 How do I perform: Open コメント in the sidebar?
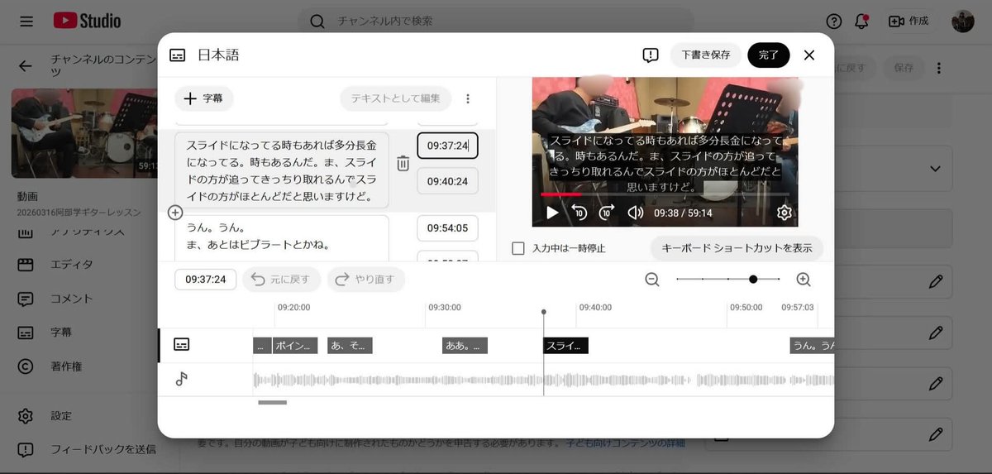tap(71, 299)
